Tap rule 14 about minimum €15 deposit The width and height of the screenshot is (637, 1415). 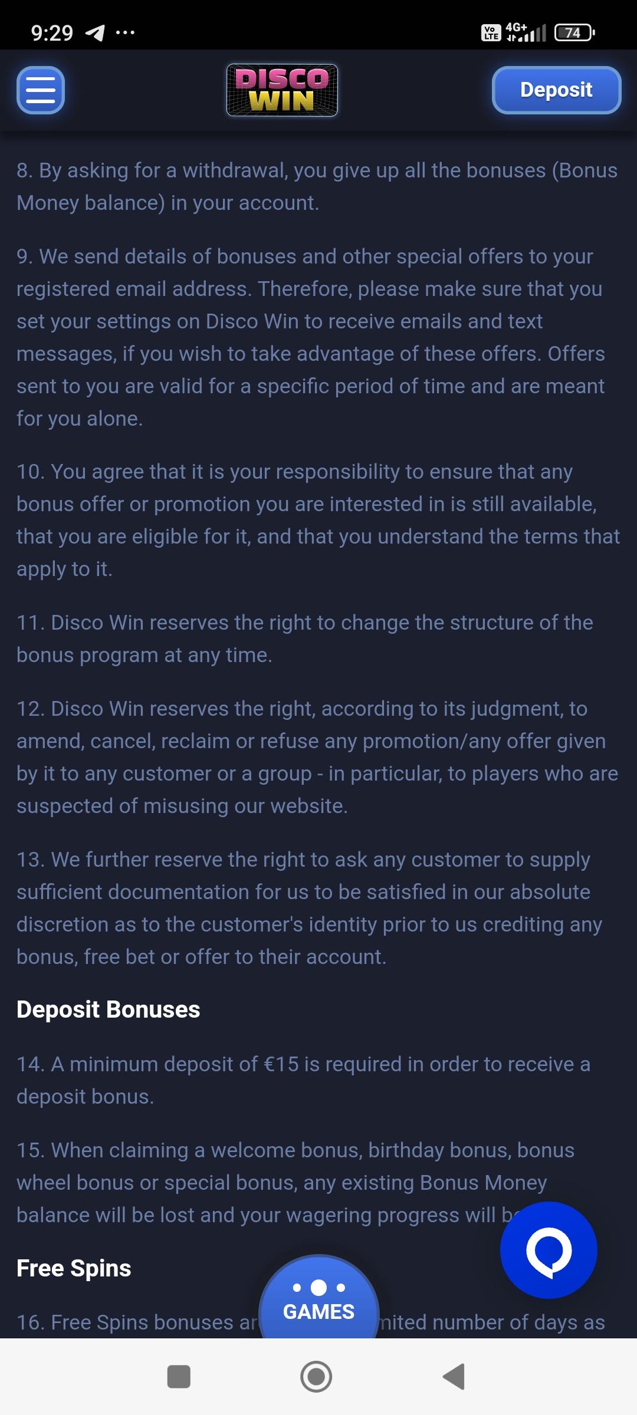[x=303, y=1080]
